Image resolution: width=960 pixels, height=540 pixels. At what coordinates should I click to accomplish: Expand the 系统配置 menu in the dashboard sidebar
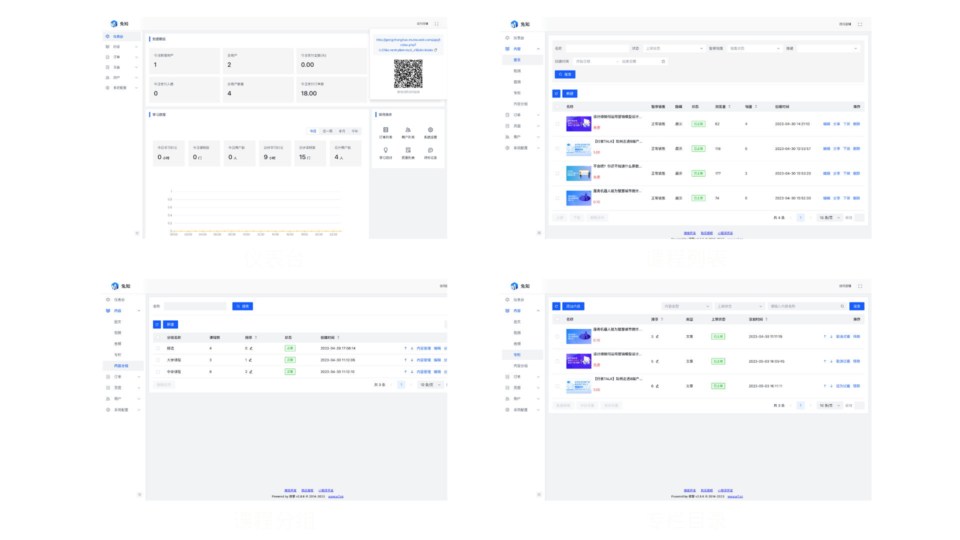pyautogui.click(x=121, y=88)
